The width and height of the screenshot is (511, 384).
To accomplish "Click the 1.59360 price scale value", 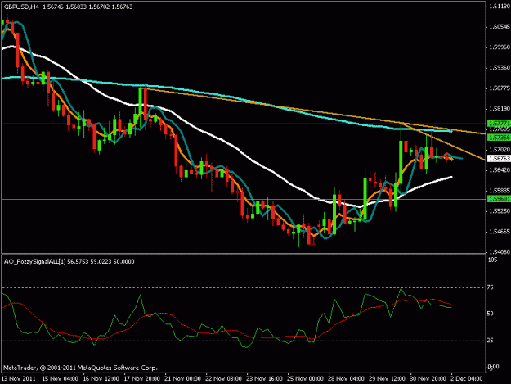I will pos(500,68).
